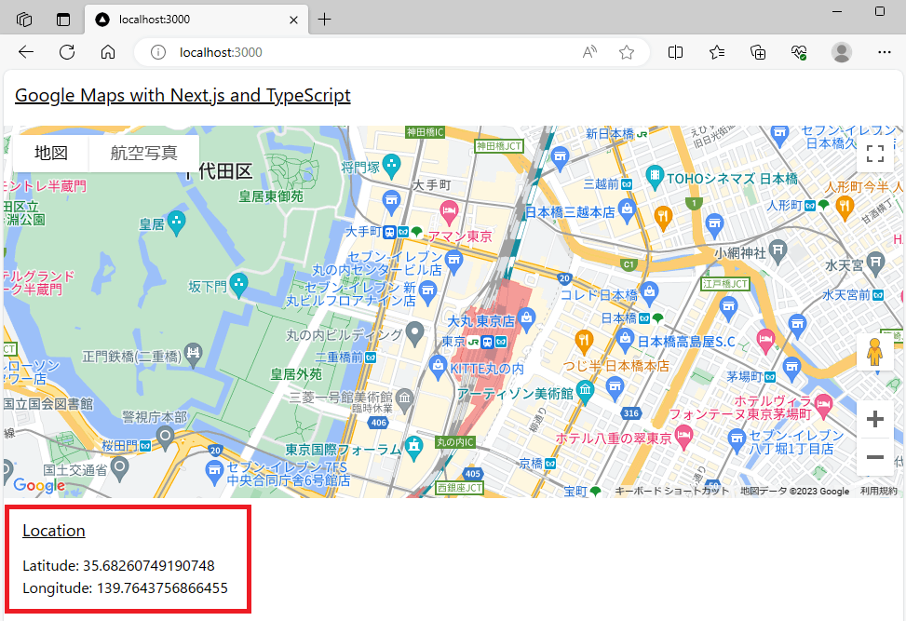Click the address bar URL

[221, 52]
